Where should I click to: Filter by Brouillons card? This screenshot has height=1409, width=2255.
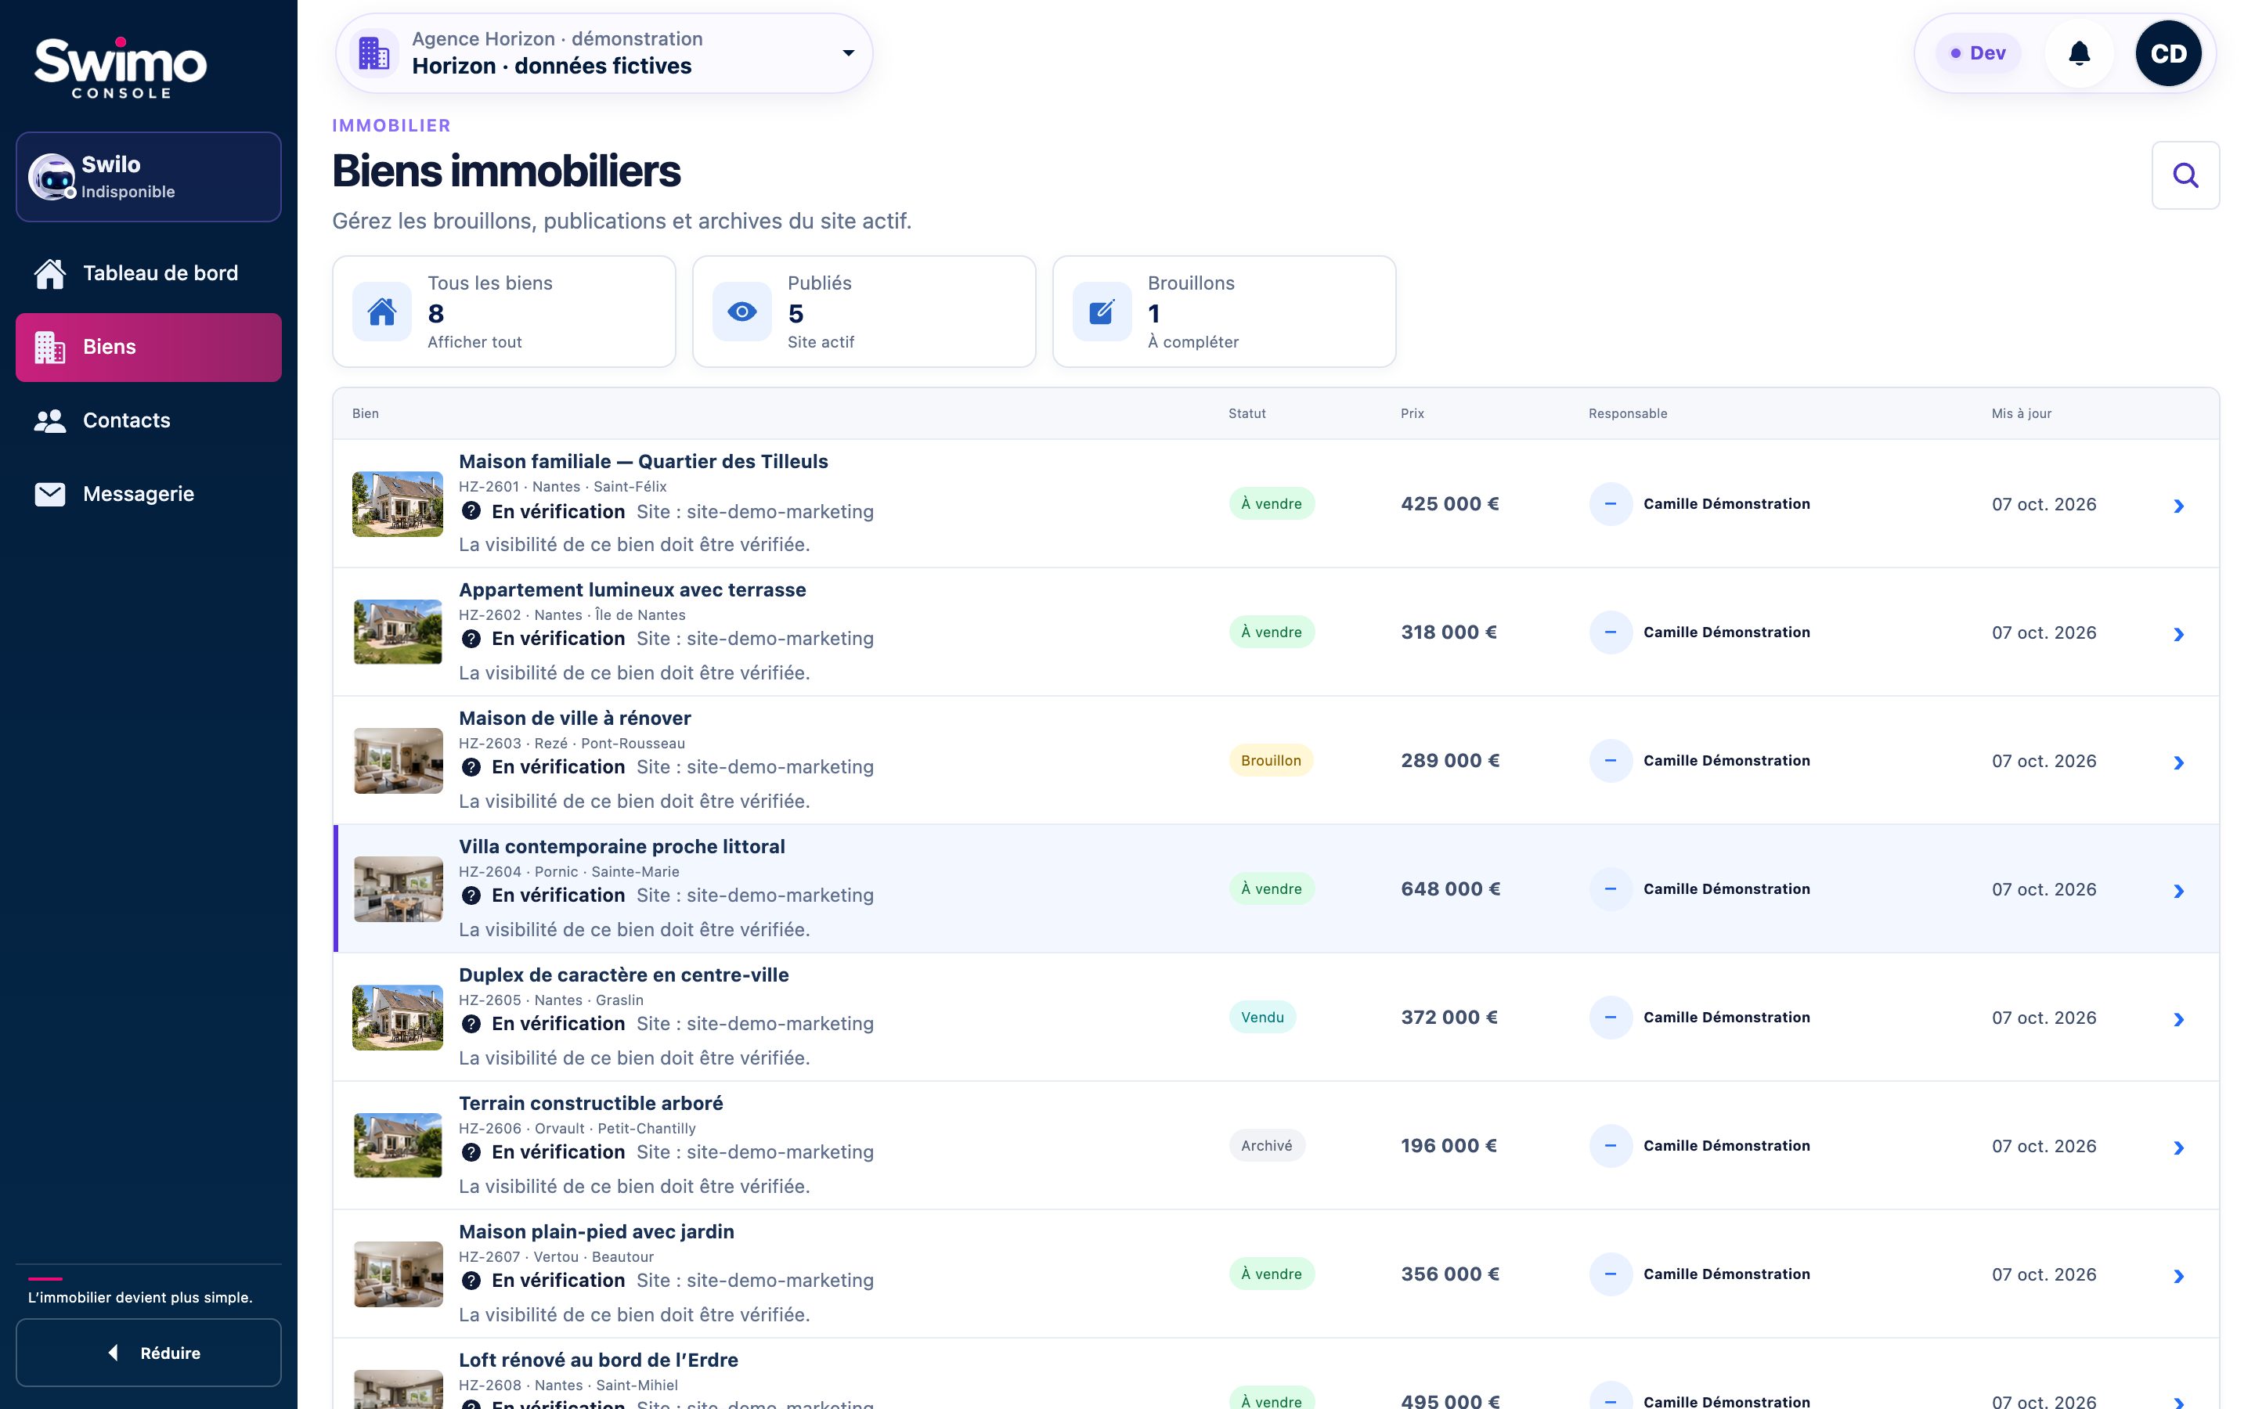point(1224,312)
